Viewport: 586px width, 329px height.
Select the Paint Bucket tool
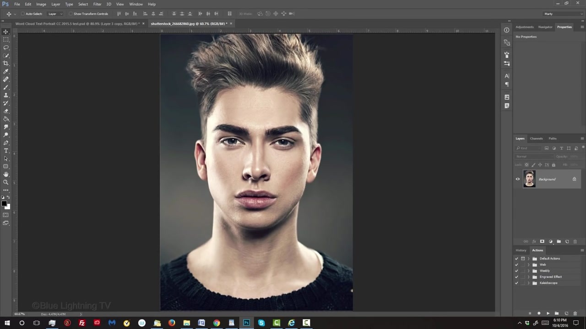coord(6,119)
